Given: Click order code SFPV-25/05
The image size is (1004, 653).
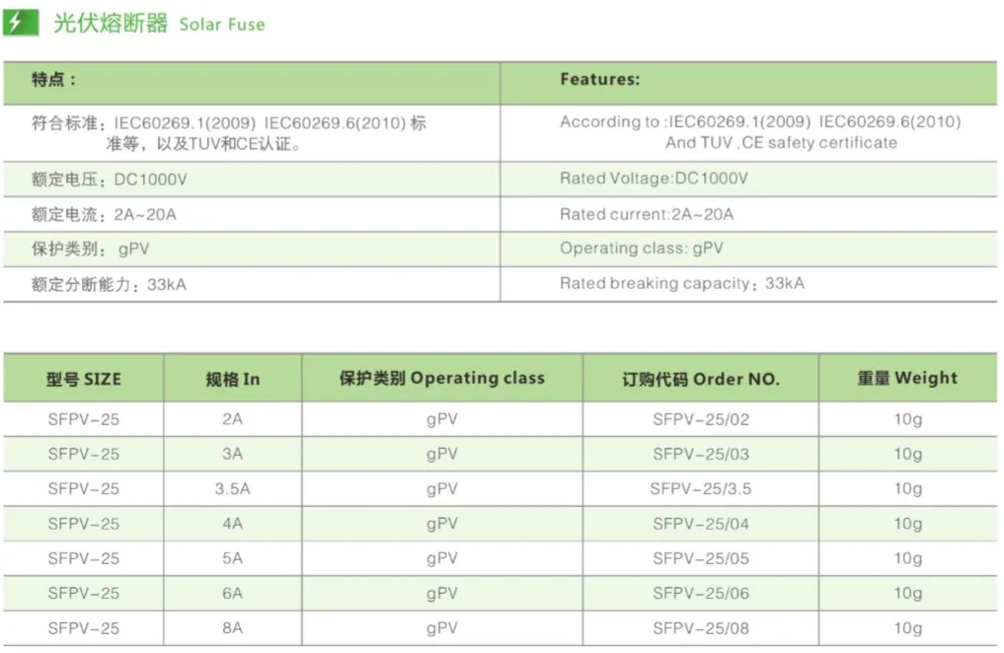Looking at the screenshot, I should click(701, 558).
